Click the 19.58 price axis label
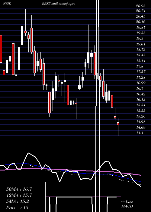The image size is (151, 212). click(x=141, y=33)
